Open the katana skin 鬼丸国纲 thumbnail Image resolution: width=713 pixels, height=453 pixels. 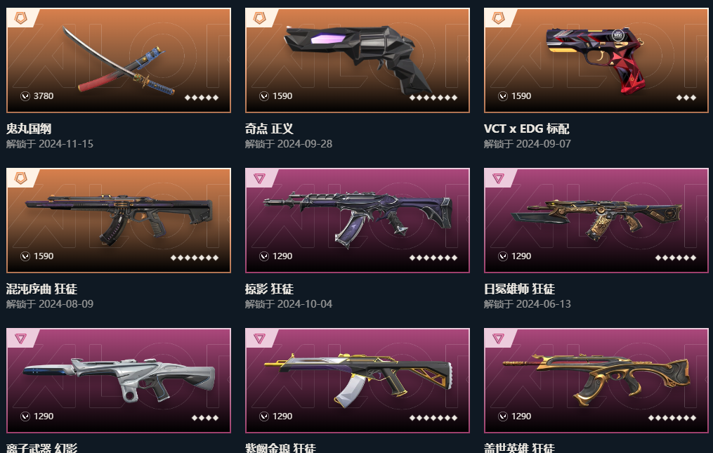click(119, 60)
